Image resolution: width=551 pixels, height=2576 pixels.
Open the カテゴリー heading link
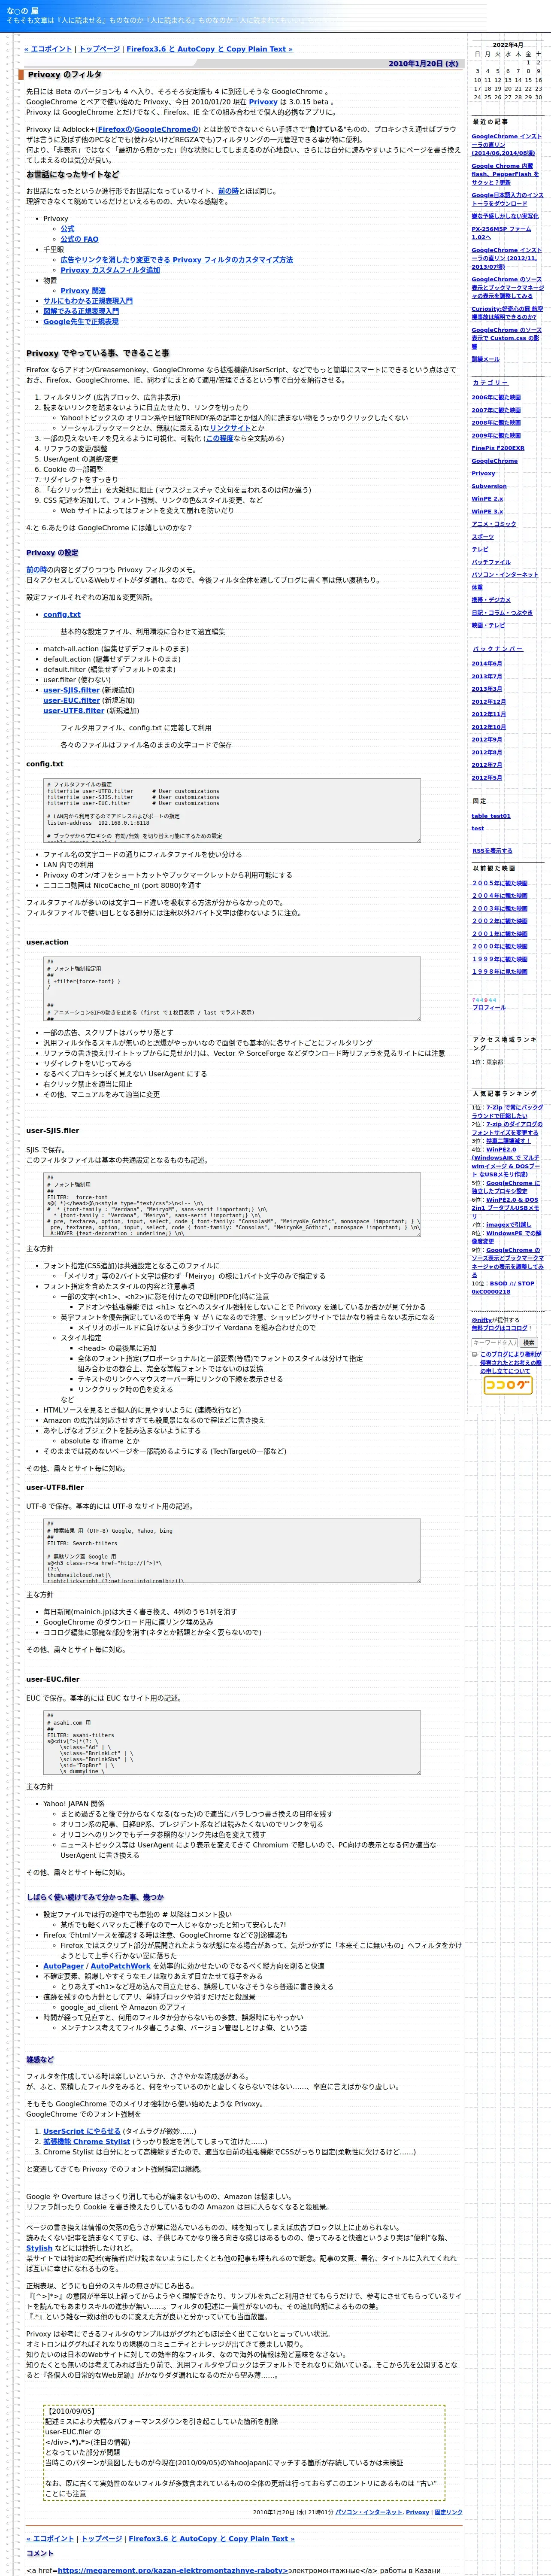(490, 383)
